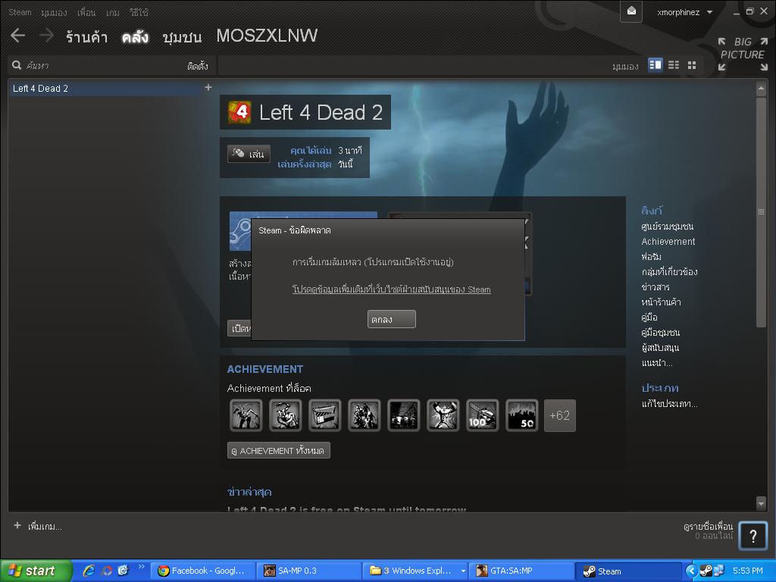Click the scrollbar up arrow

click(761, 89)
